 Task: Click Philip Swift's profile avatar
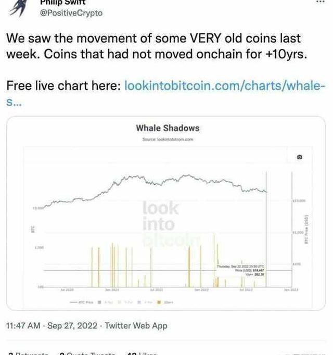18,8
